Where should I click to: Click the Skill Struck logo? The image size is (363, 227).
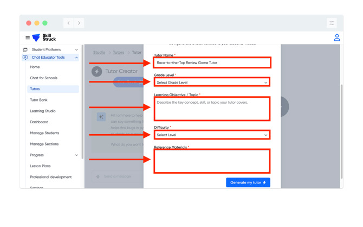click(44, 38)
